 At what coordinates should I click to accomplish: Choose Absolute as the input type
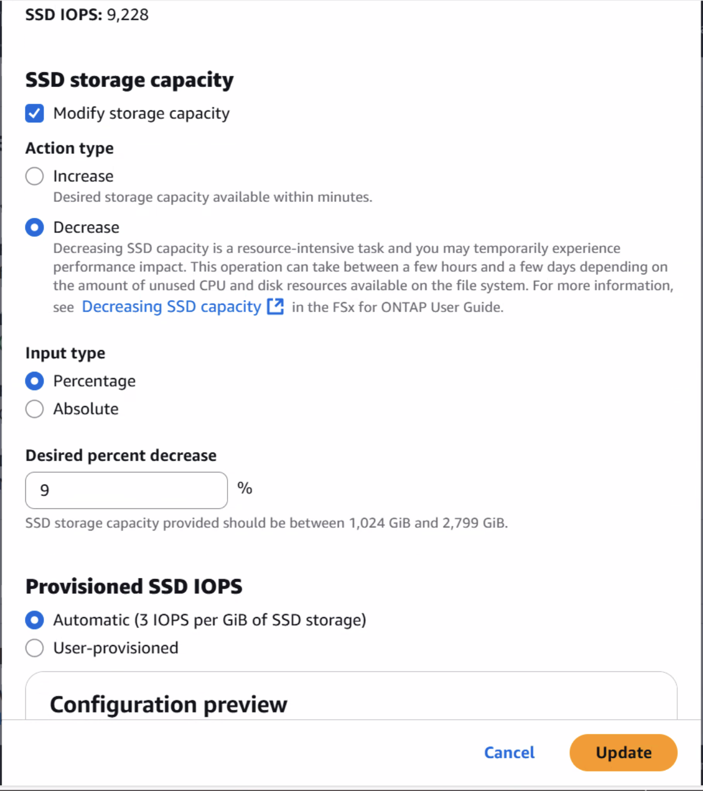[x=34, y=409]
